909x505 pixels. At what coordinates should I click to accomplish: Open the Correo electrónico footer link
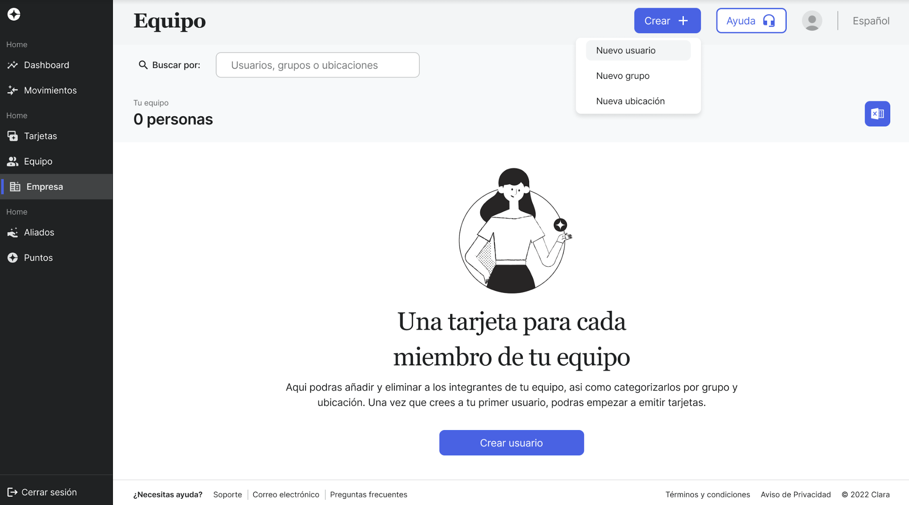[x=286, y=494]
